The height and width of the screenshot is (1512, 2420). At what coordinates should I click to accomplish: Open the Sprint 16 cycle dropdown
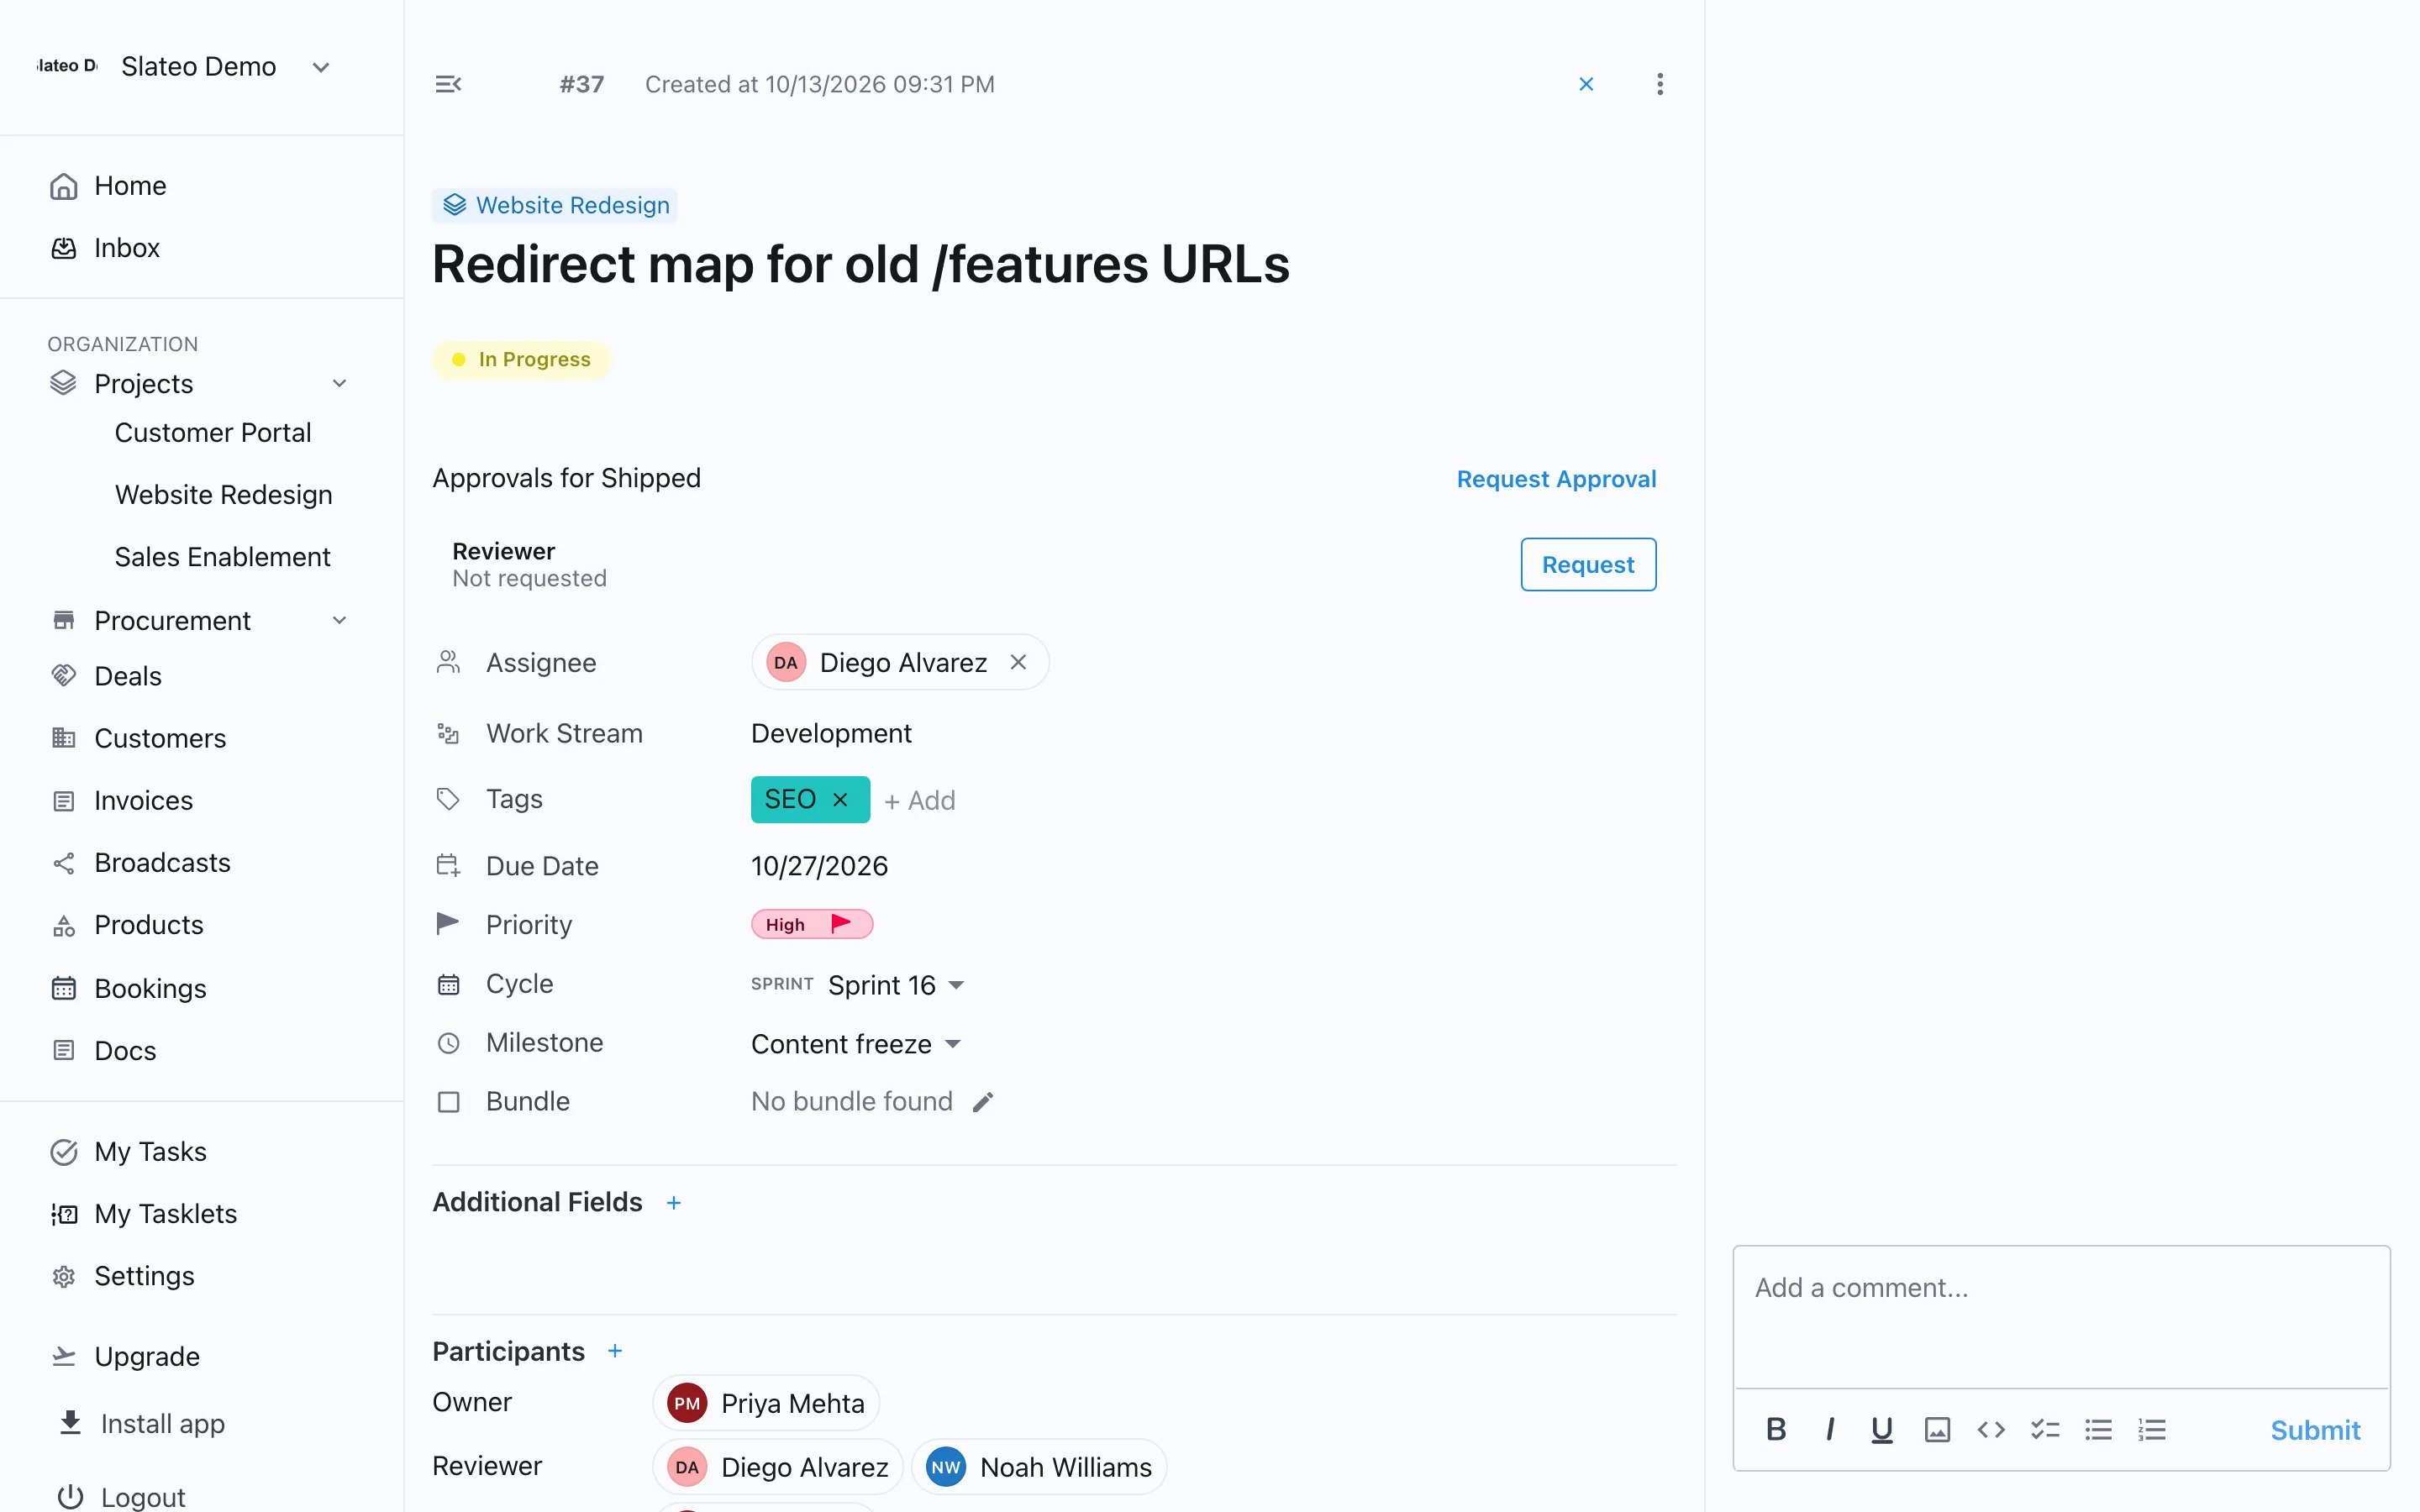[897, 985]
